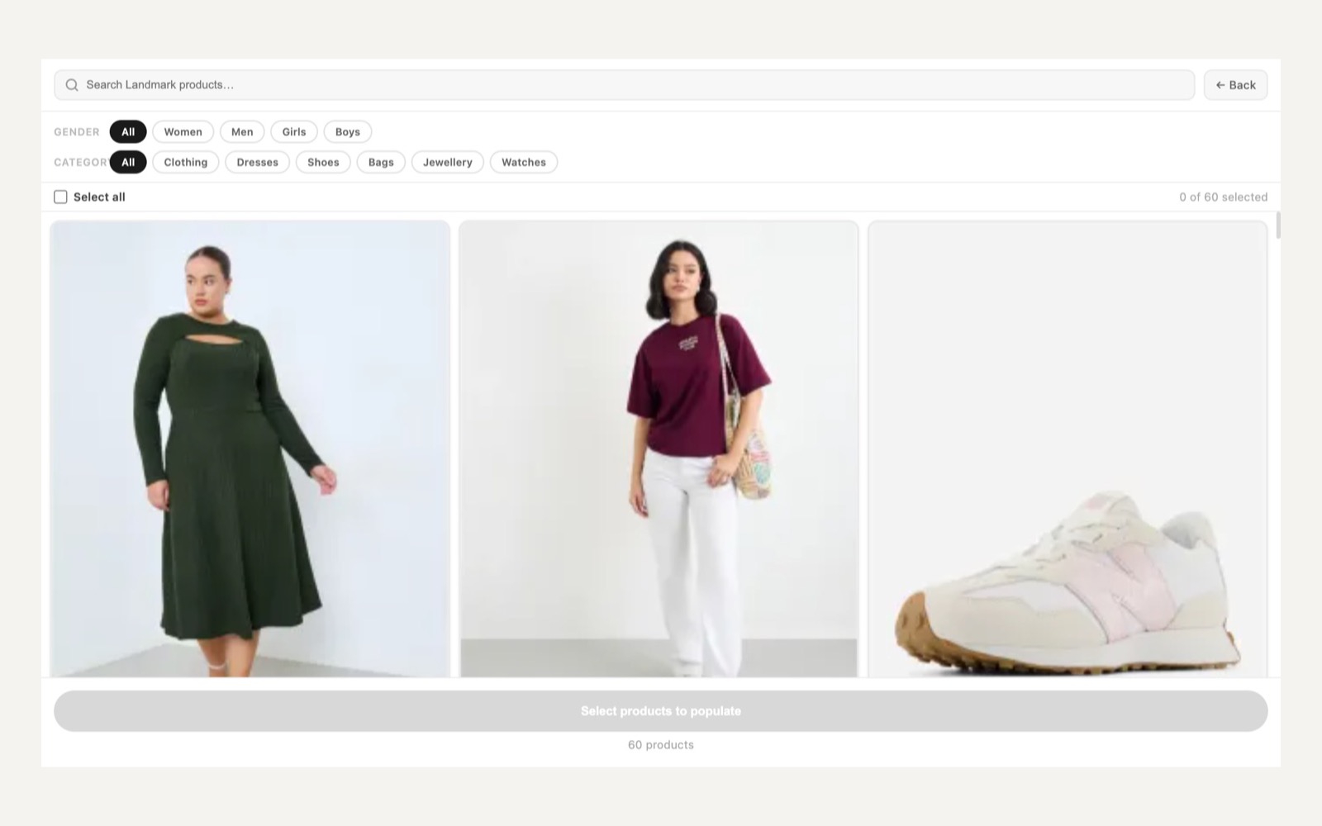
Task: Show only the Clothing category
Action: click(x=186, y=162)
